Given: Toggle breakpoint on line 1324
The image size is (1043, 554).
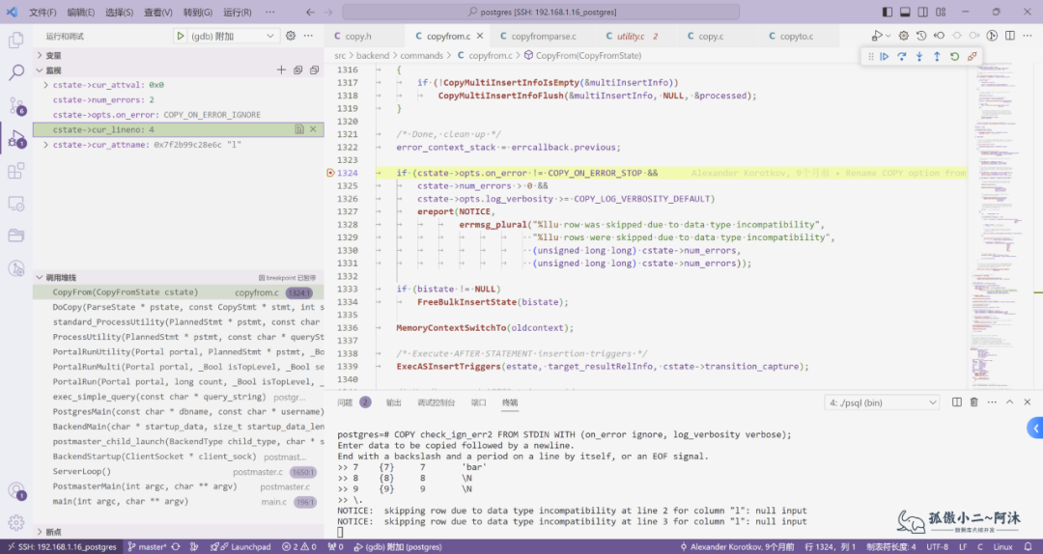Looking at the screenshot, I should click(330, 173).
